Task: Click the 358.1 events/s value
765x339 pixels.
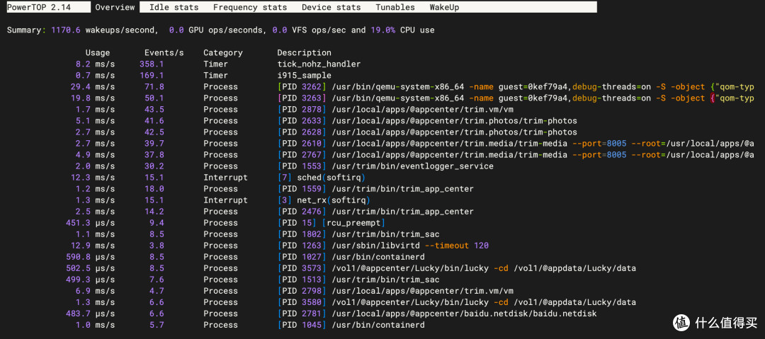Action: tap(152, 64)
